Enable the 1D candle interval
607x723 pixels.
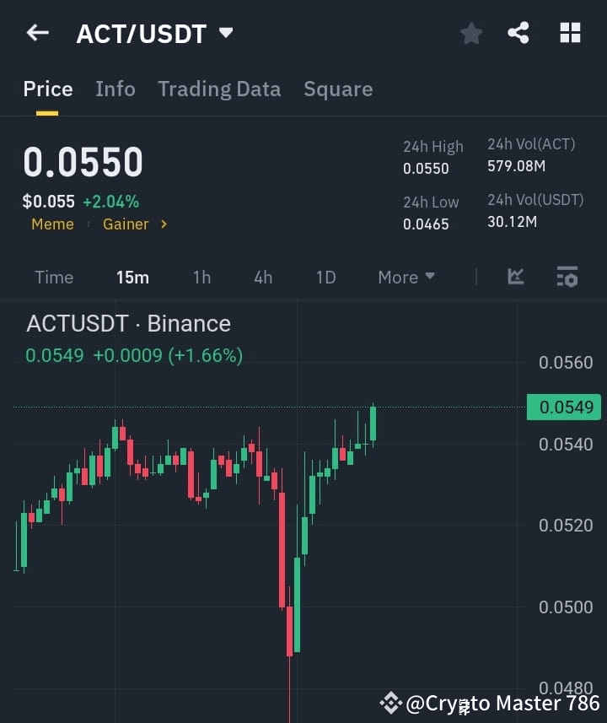[325, 277]
